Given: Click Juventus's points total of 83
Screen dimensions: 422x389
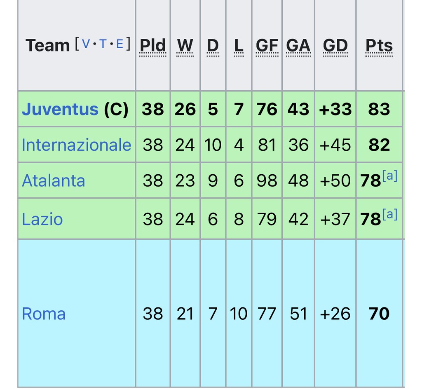Looking at the screenshot, I should (x=379, y=109).
